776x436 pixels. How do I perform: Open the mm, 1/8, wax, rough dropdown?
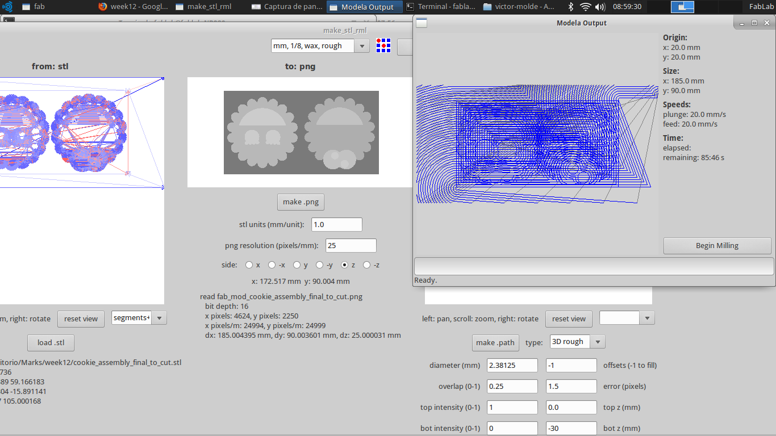click(362, 46)
